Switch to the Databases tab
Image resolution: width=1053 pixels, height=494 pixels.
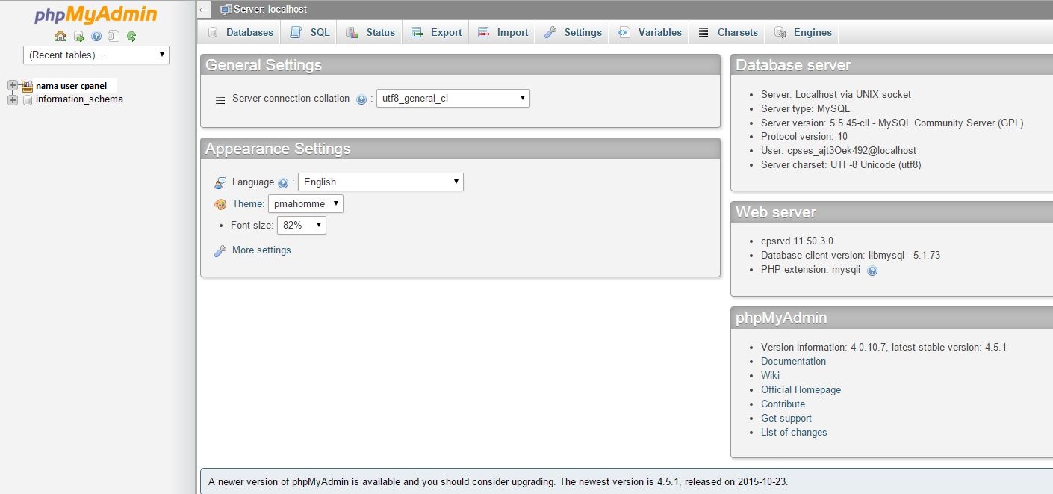(240, 32)
